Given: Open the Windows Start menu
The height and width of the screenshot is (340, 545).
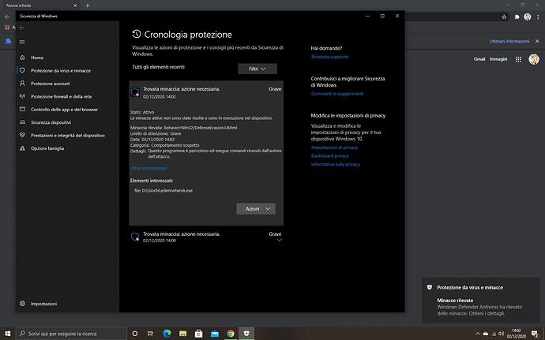Looking at the screenshot, I should click(8, 334).
